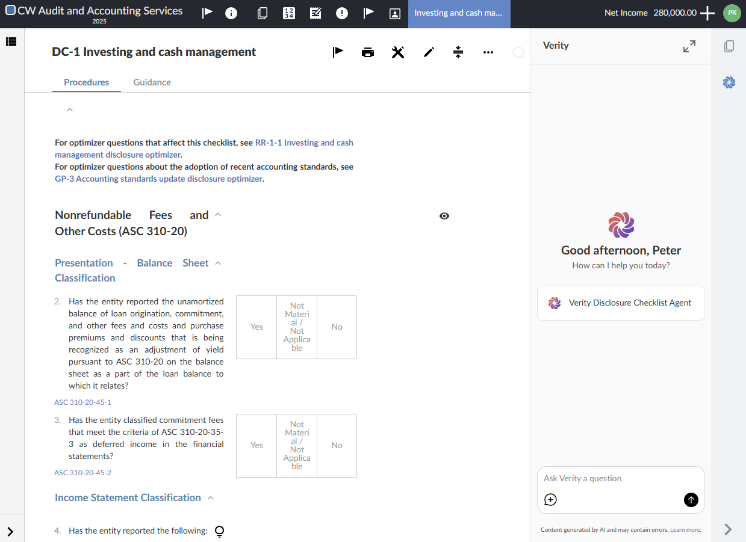This screenshot has width=746, height=542.
Task: Choose Verity Disclosure Checklist Agent
Action: [621, 303]
